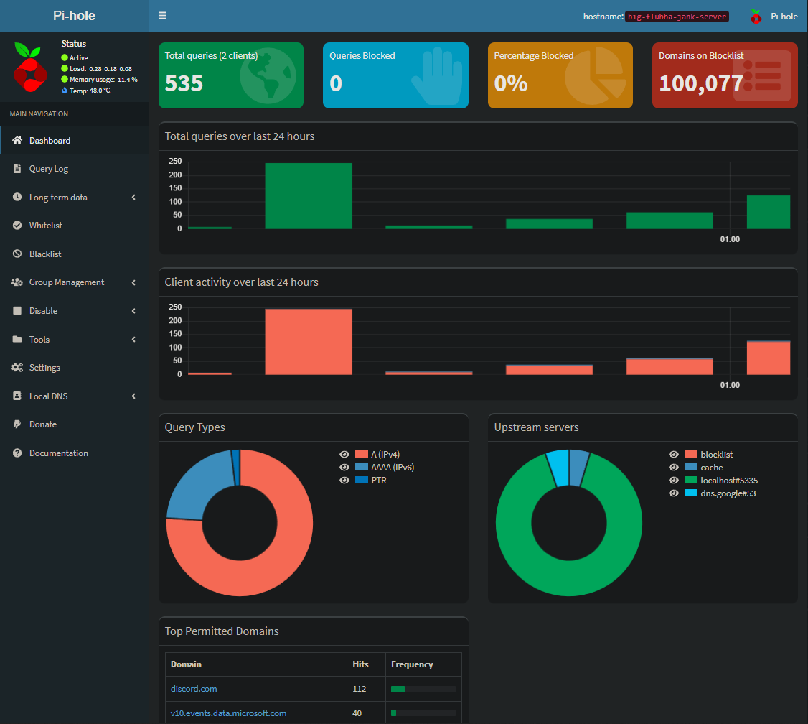808x724 pixels.
Task: Select the Query Log sidebar icon
Action: click(x=17, y=168)
